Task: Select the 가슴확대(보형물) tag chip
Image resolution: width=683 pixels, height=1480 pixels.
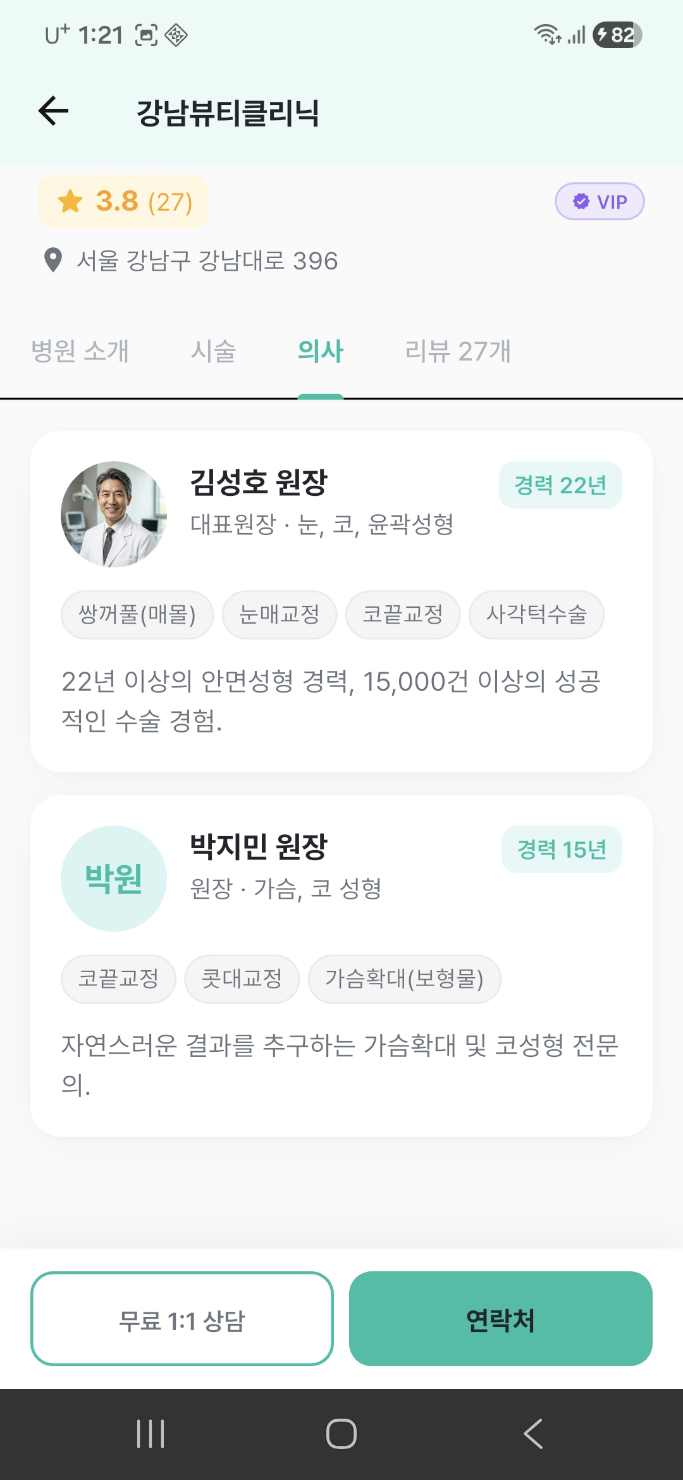Action: tap(405, 979)
